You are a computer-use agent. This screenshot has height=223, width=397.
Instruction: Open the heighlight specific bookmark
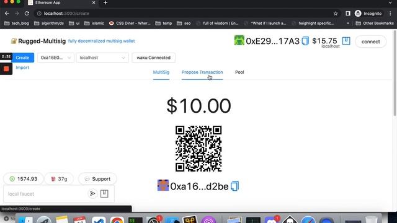[313, 24]
